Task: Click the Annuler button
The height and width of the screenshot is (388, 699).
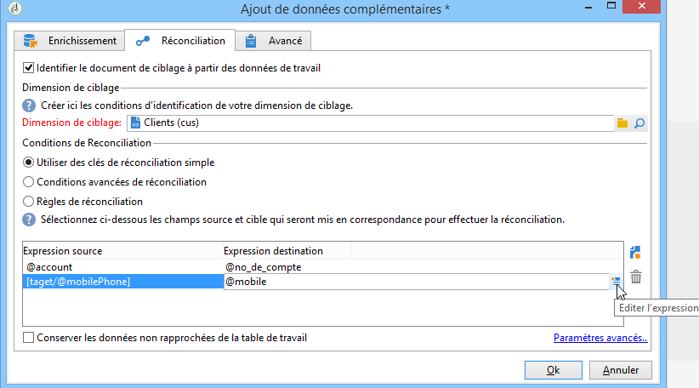Action: [621, 370]
